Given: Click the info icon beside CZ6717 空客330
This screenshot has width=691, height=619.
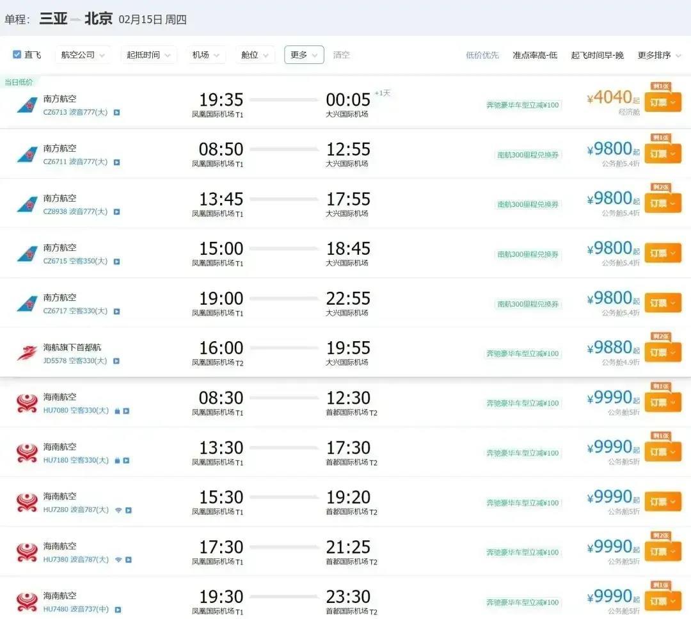Looking at the screenshot, I should 117,311.
